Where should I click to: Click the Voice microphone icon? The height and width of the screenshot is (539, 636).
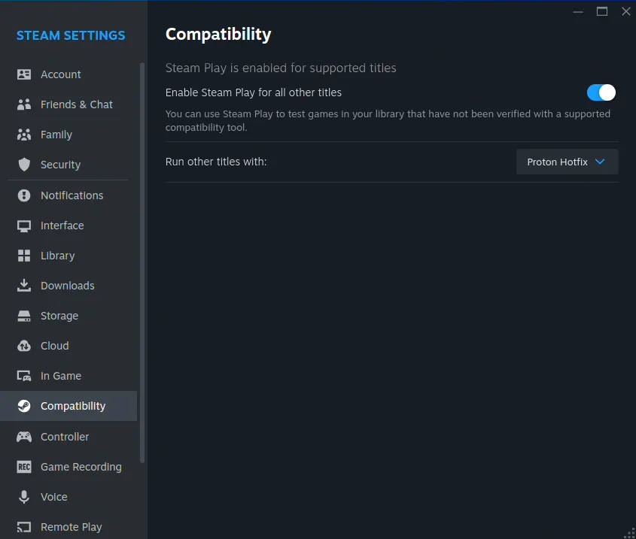(x=24, y=497)
